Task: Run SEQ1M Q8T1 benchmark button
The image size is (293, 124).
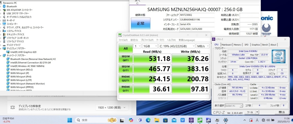Action: pyautogui.click(x=125, y=58)
